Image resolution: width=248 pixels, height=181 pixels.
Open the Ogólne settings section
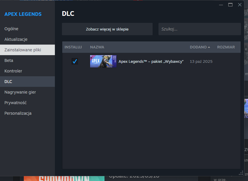click(11, 29)
